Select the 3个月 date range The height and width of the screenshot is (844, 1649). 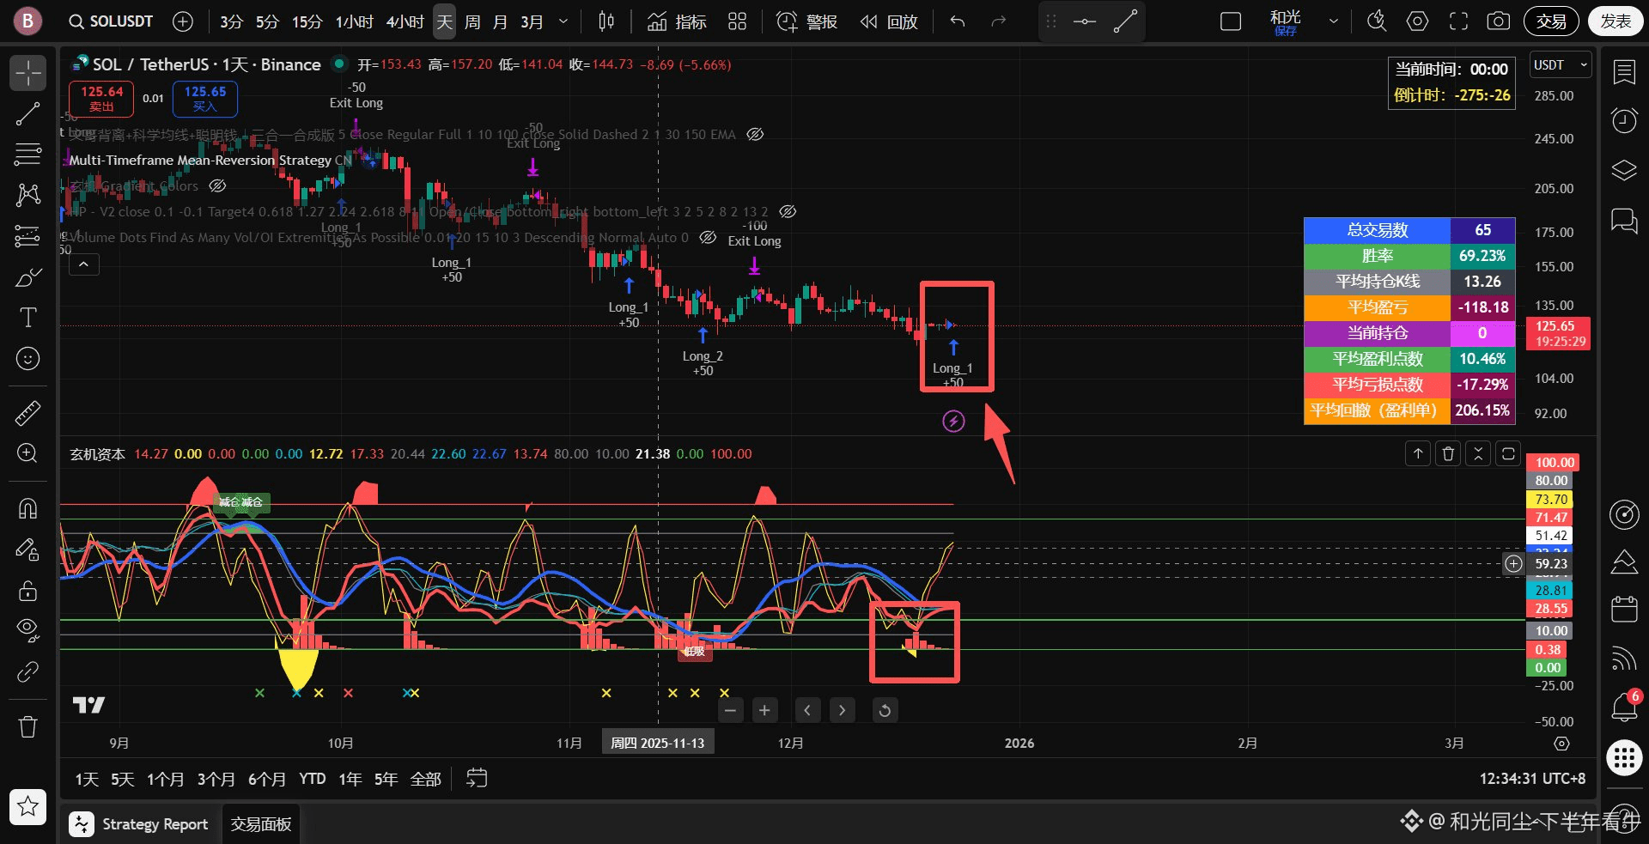tap(216, 779)
